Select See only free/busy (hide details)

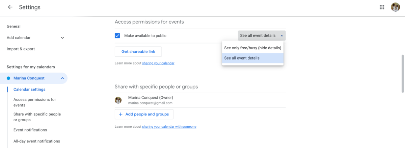(x=252, y=48)
